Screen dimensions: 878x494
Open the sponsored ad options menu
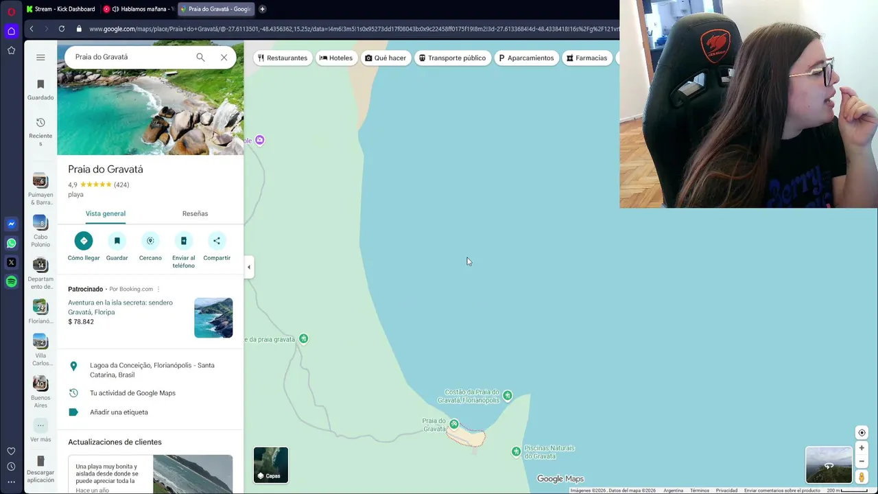tap(158, 289)
